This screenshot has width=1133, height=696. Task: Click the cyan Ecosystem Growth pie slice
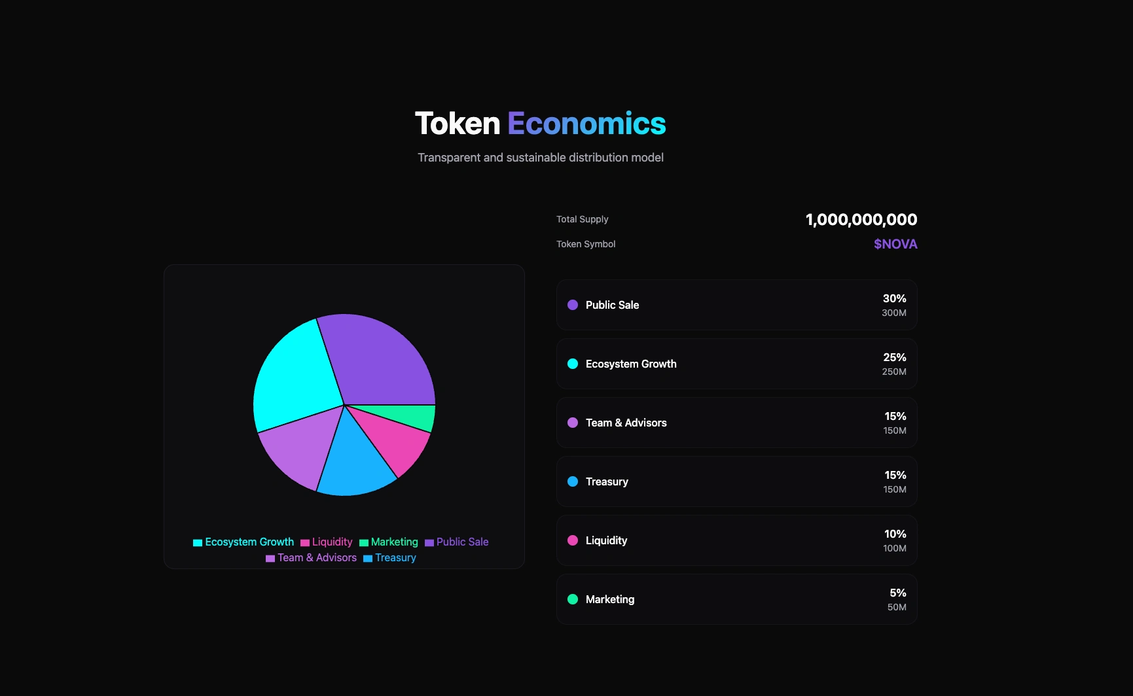coord(295,376)
